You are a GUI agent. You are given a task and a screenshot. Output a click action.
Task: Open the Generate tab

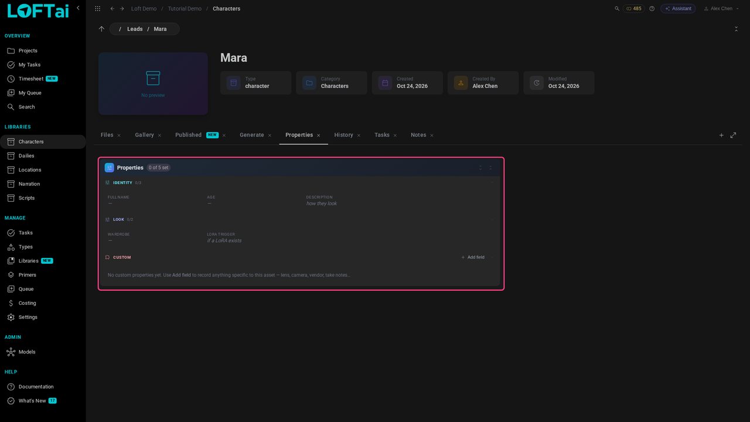click(252, 135)
